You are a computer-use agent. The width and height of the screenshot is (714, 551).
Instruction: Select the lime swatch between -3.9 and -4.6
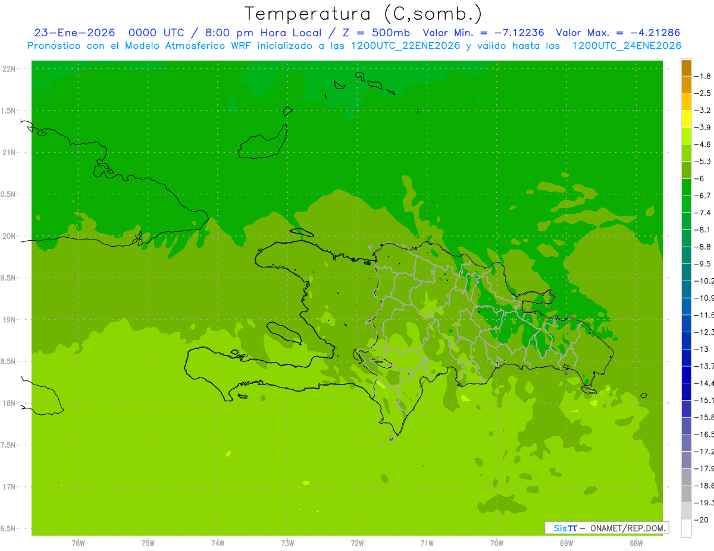pos(686,136)
